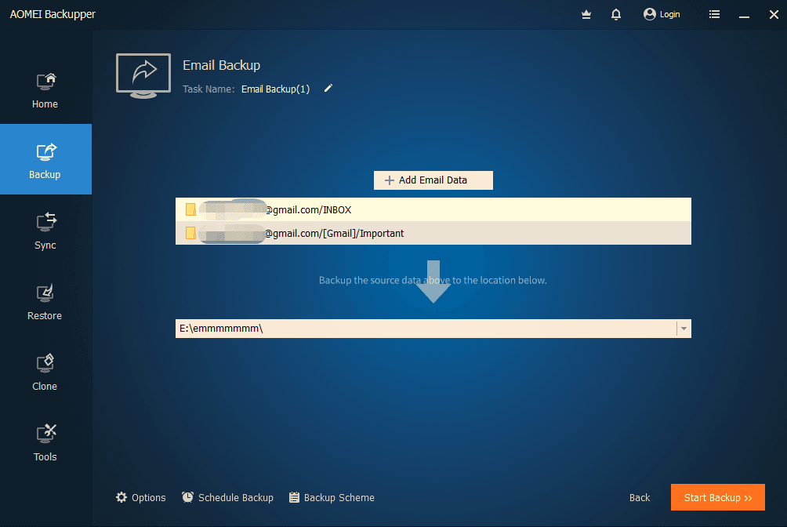Click the folder icon beside INBOX
The width and height of the screenshot is (787, 527).
(190, 209)
